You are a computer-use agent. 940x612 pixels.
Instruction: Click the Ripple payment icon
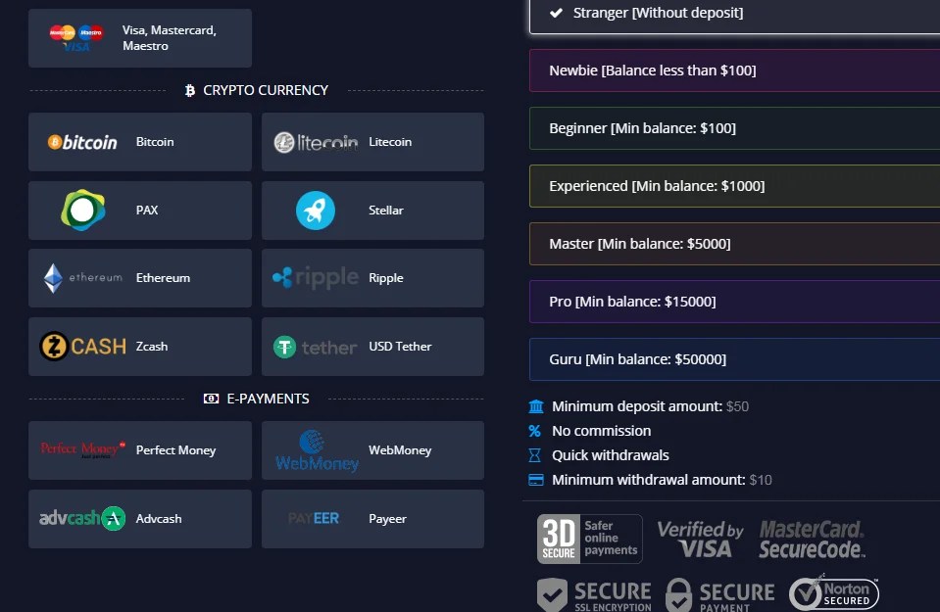pos(372,278)
